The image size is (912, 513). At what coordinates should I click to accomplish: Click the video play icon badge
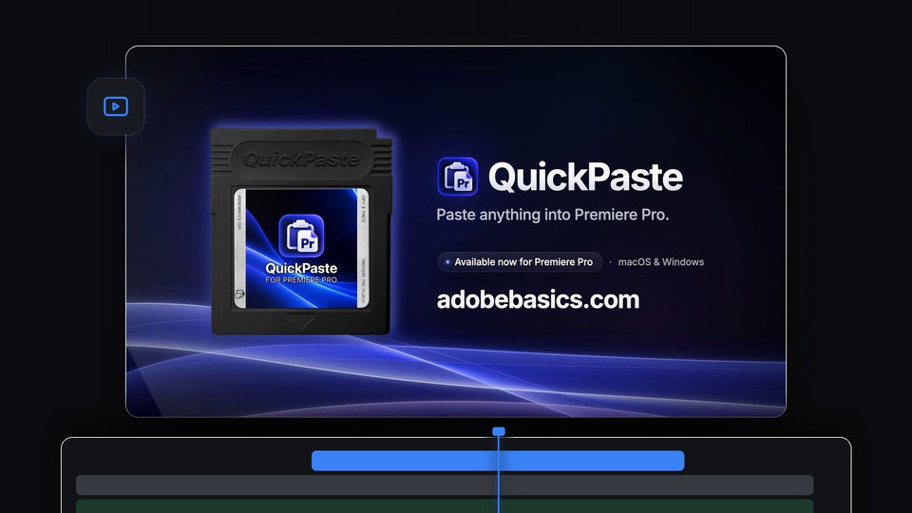116,106
